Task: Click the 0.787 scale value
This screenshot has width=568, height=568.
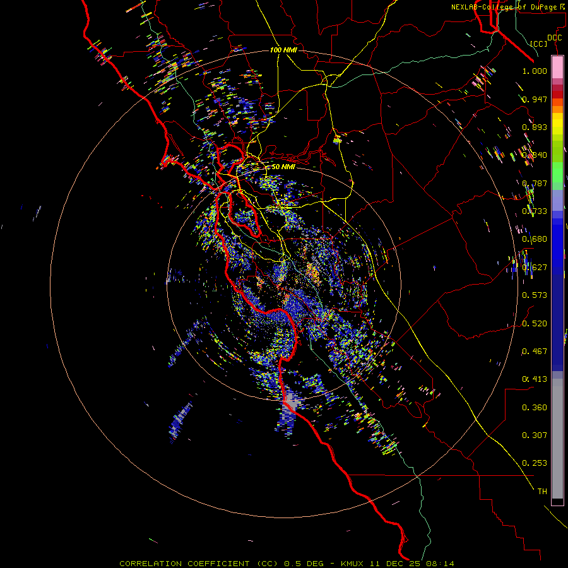Action: (535, 183)
